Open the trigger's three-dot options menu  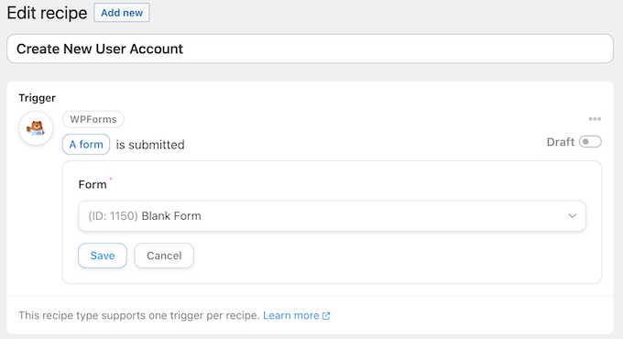(x=595, y=119)
